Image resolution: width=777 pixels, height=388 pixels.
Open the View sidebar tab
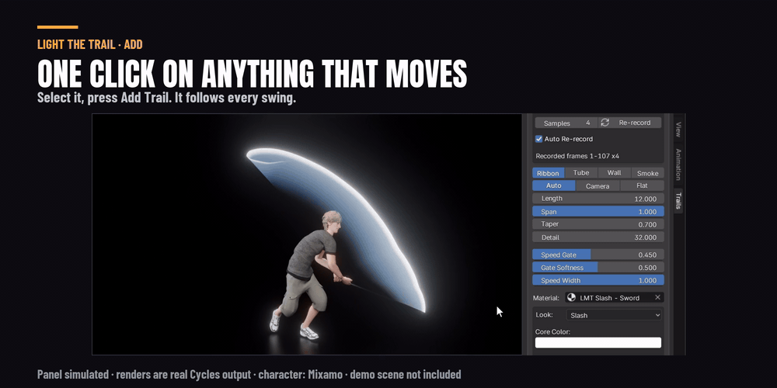tap(678, 130)
